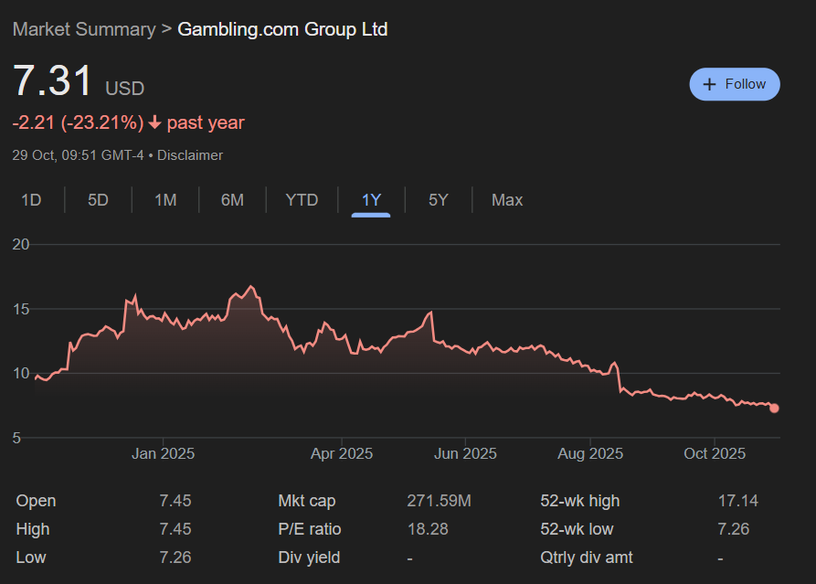Open the Disclaimer link
This screenshot has width=816, height=584.
point(190,155)
